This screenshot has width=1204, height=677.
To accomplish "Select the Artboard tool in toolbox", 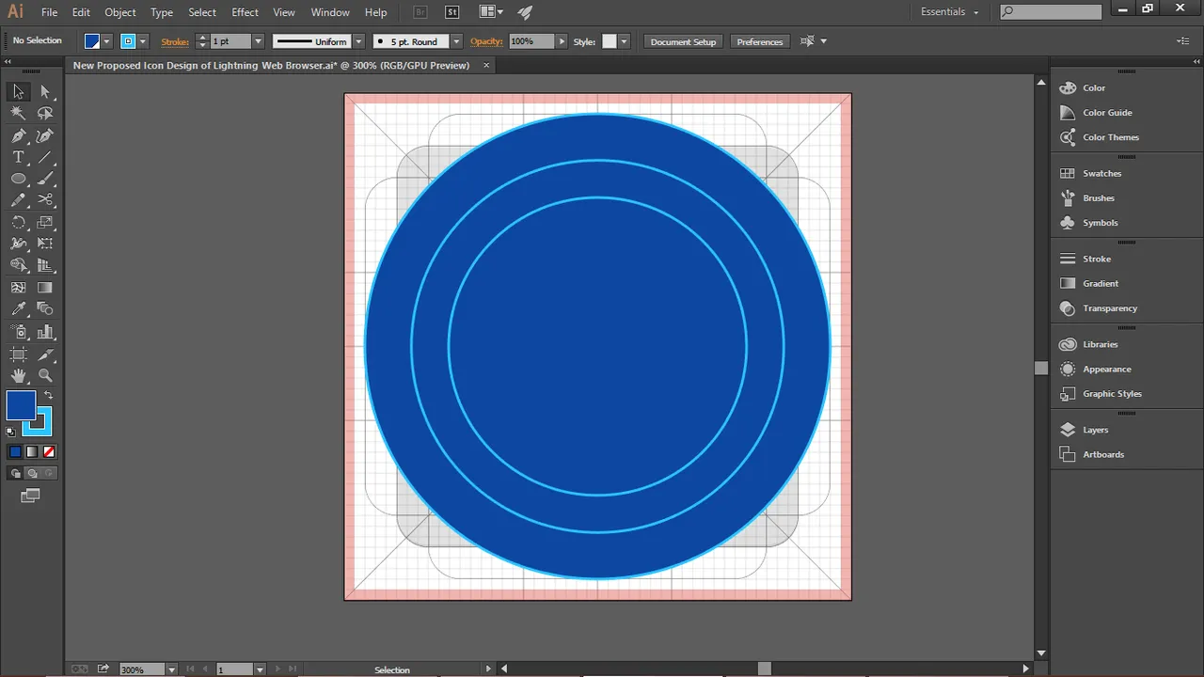I will pos(18,354).
